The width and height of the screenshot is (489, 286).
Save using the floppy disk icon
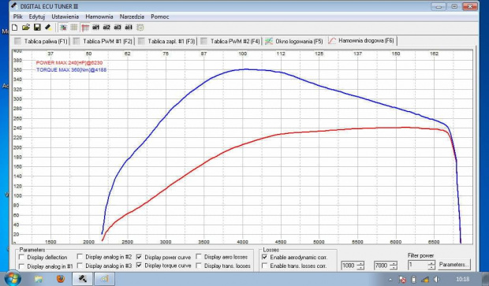(37, 28)
